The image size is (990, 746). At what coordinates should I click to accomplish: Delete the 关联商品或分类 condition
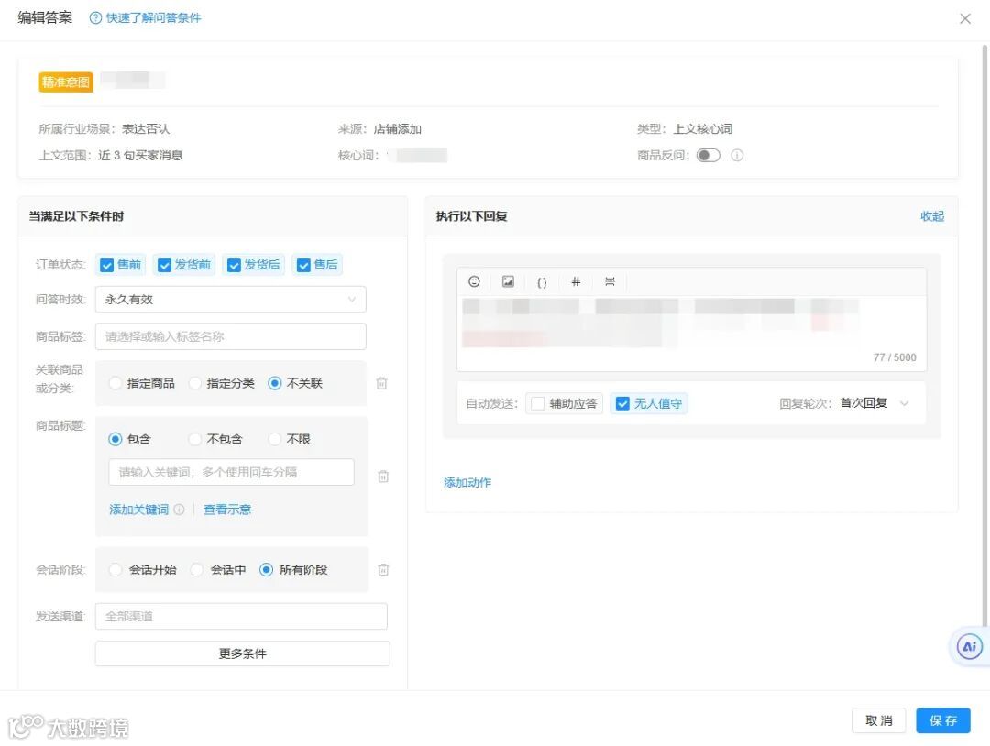click(x=381, y=383)
